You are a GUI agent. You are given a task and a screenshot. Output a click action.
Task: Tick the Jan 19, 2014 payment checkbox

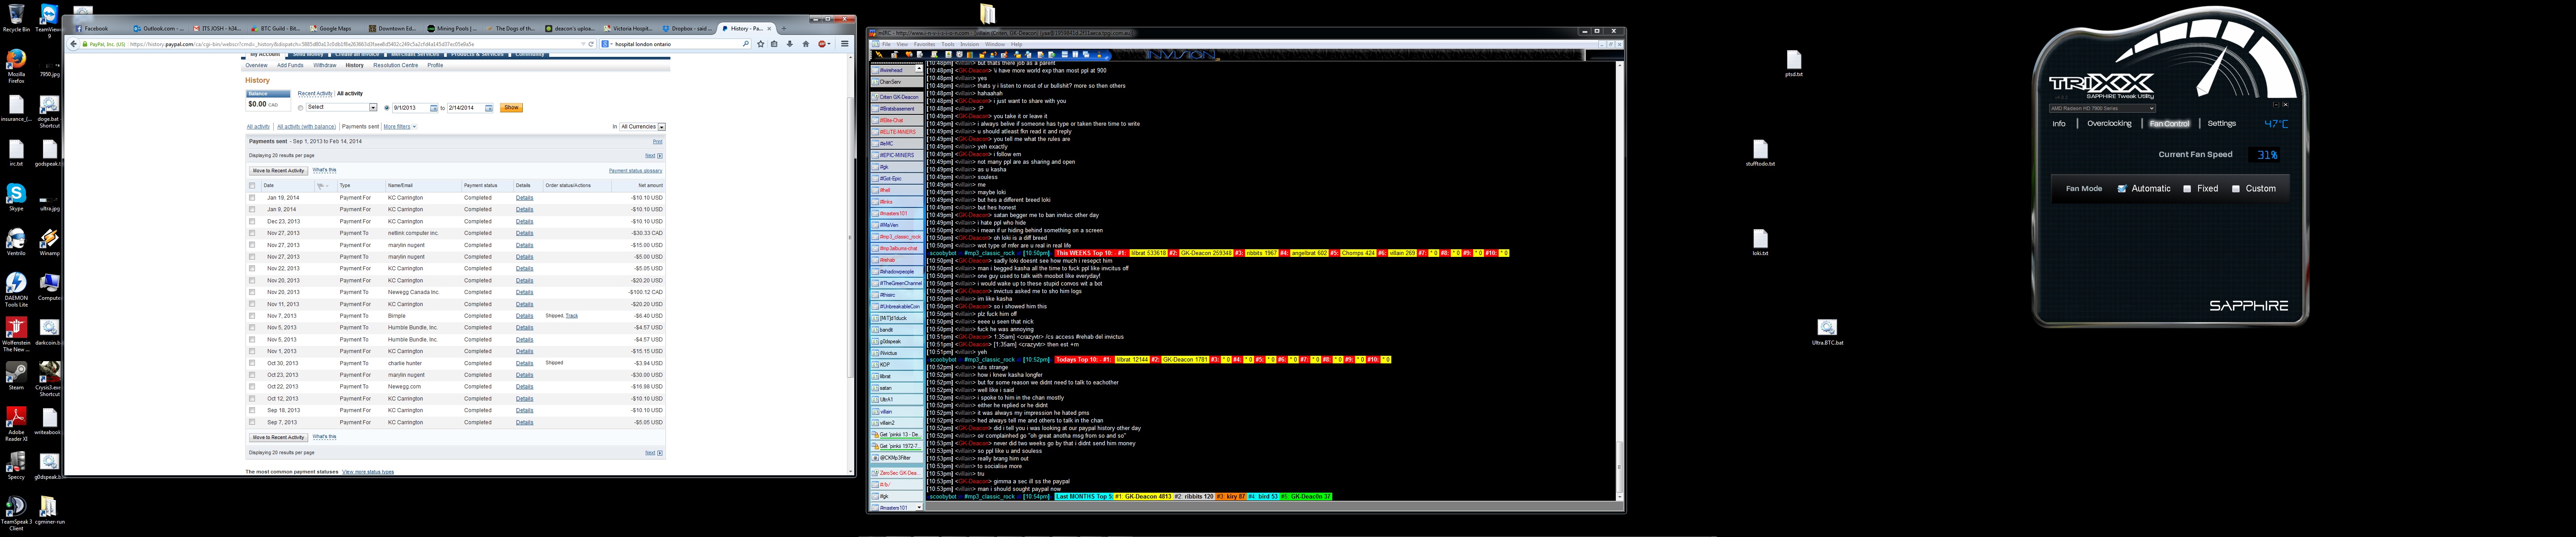point(252,198)
